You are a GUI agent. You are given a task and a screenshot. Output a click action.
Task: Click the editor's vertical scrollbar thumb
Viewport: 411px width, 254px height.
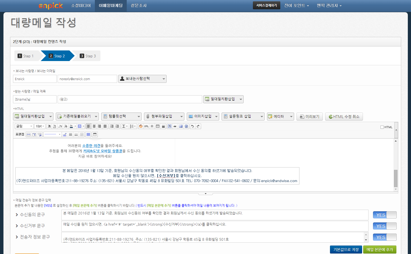pos(396,178)
